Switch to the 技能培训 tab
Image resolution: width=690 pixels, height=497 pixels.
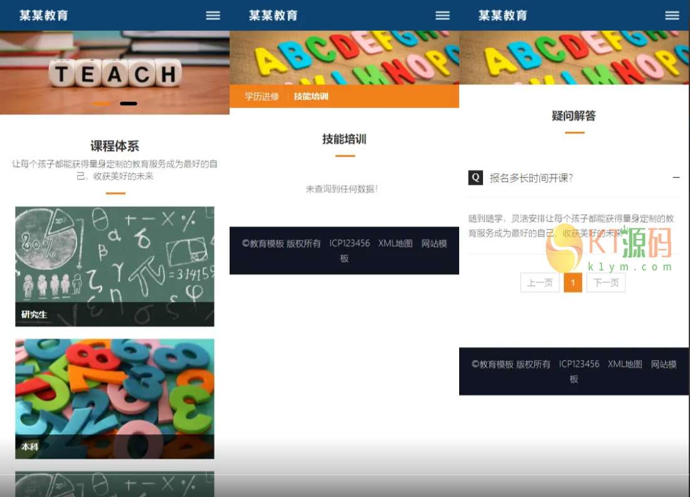click(x=311, y=97)
